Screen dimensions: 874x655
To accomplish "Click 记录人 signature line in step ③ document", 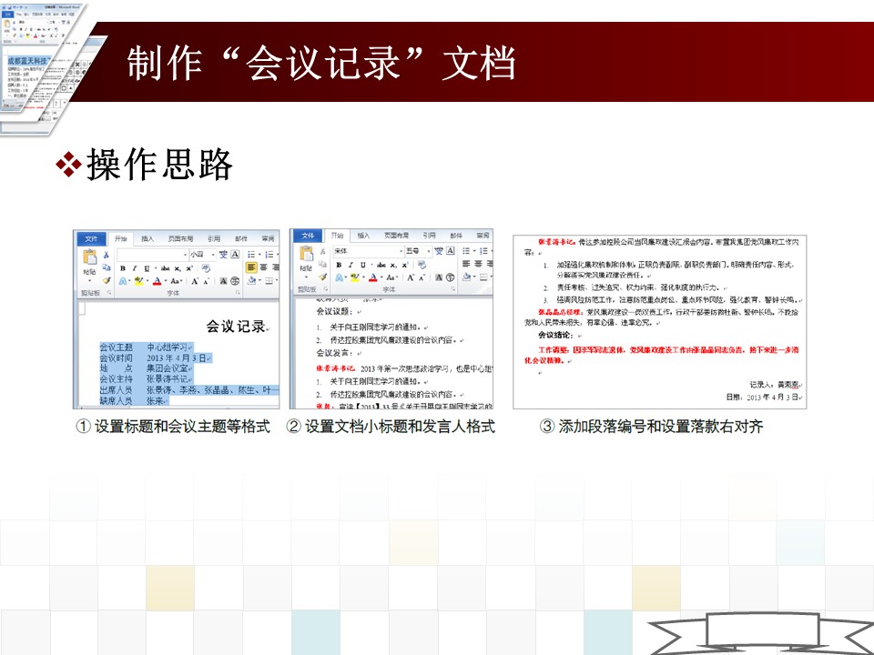I will tap(775, 385).
